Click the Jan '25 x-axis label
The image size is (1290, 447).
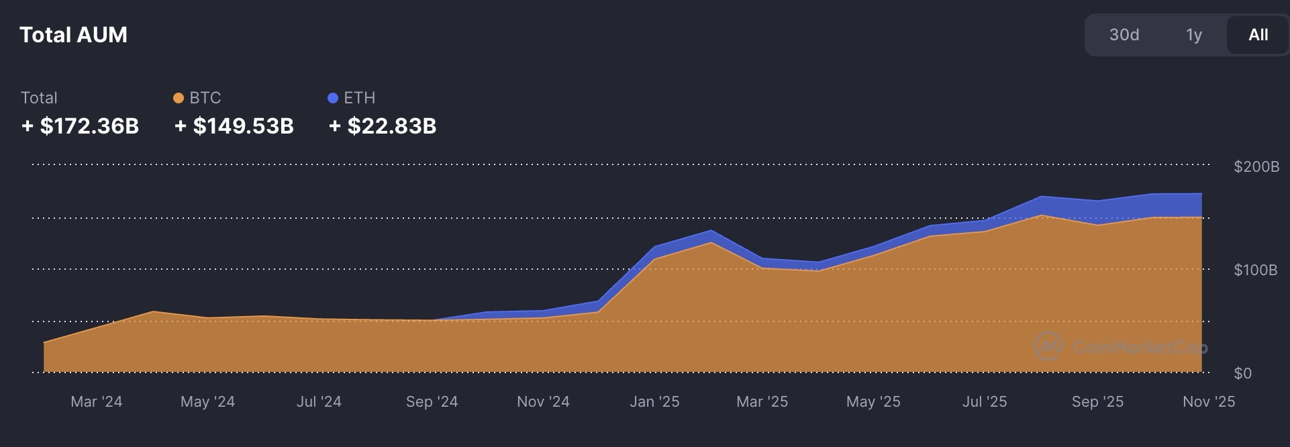point(654,401)
